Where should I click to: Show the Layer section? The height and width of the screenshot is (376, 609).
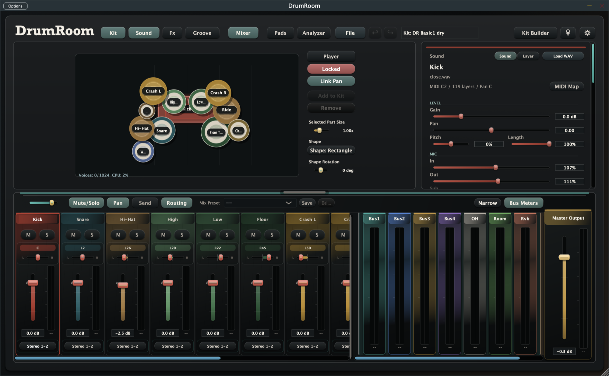coord(528,56)
